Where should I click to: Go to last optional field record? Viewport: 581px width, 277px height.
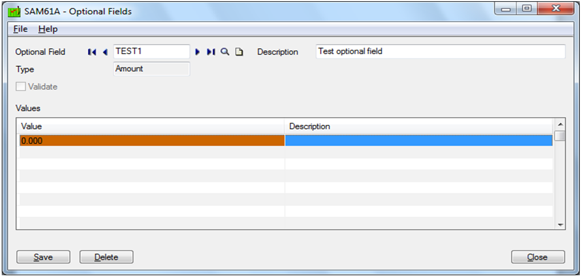click(211, 52)
